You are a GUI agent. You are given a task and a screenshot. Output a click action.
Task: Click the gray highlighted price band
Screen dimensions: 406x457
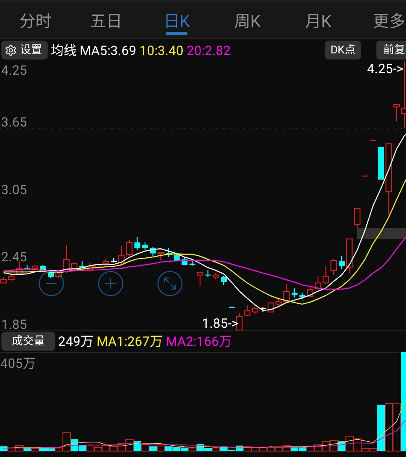pos(381,233)
